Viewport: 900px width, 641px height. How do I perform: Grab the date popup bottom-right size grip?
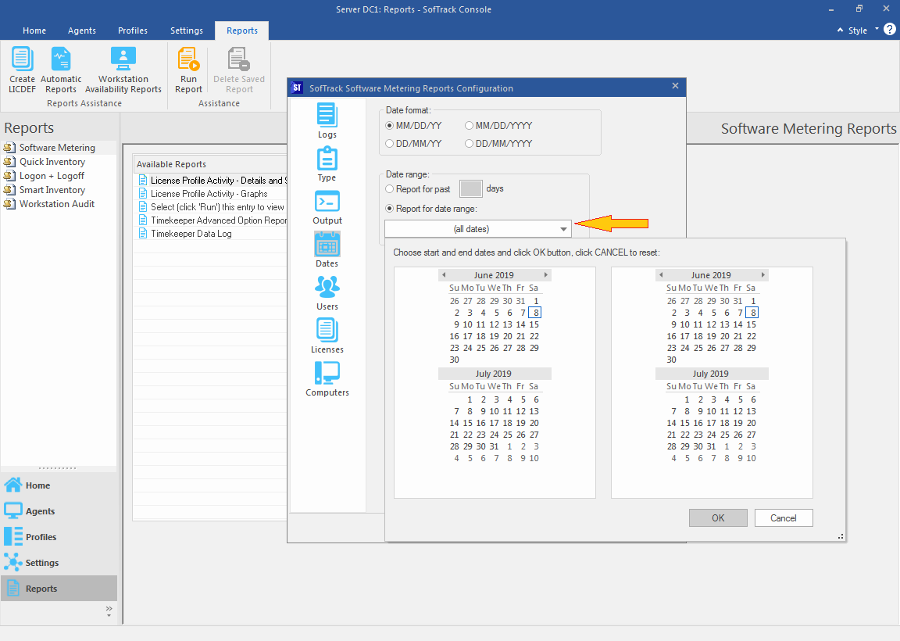[841, 536]
